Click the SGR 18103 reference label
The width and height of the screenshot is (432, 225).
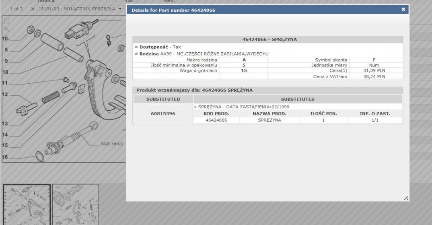pos(112,144)
